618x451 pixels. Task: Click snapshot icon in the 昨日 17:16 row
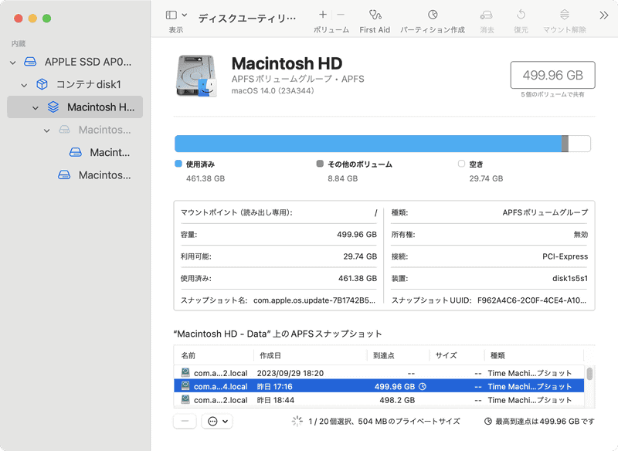(185, 386)
